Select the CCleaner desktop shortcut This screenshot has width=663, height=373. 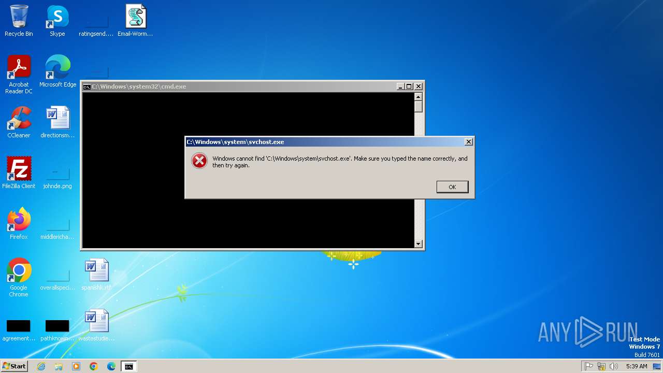click(x=19, y=122)
